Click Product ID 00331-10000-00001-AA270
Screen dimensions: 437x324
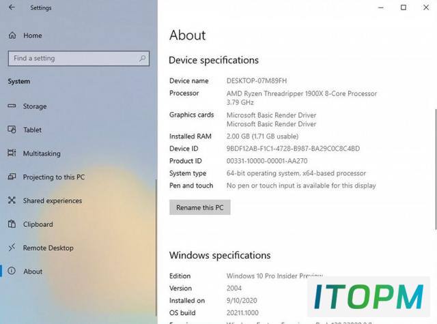pos(267,161)
